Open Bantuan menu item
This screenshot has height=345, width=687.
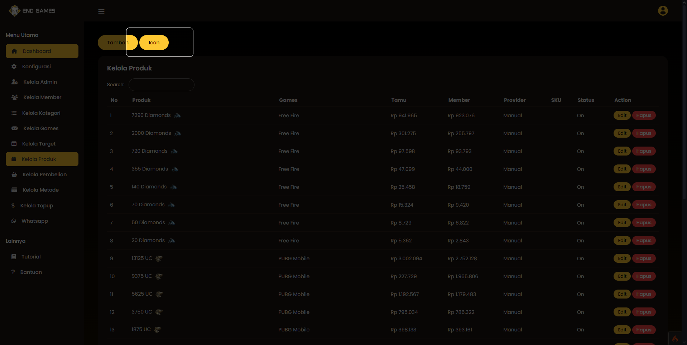click(42, 272)
